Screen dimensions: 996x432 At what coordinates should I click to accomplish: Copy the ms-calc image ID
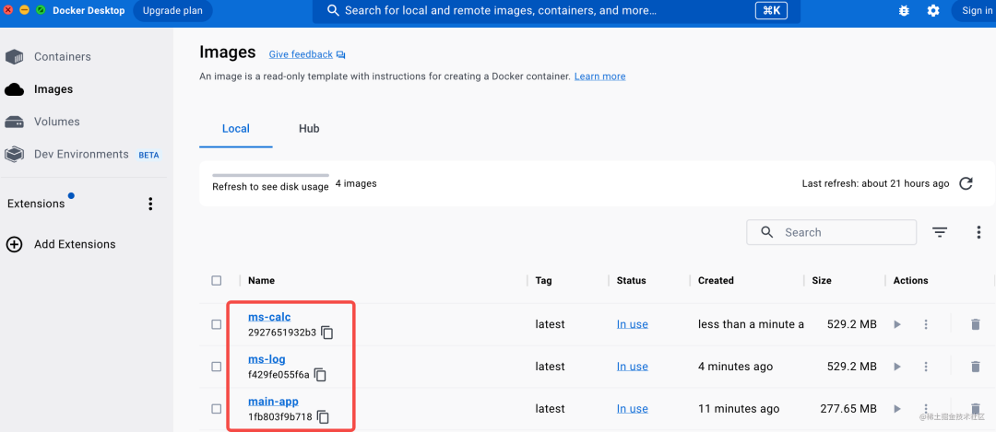(326, 333)
